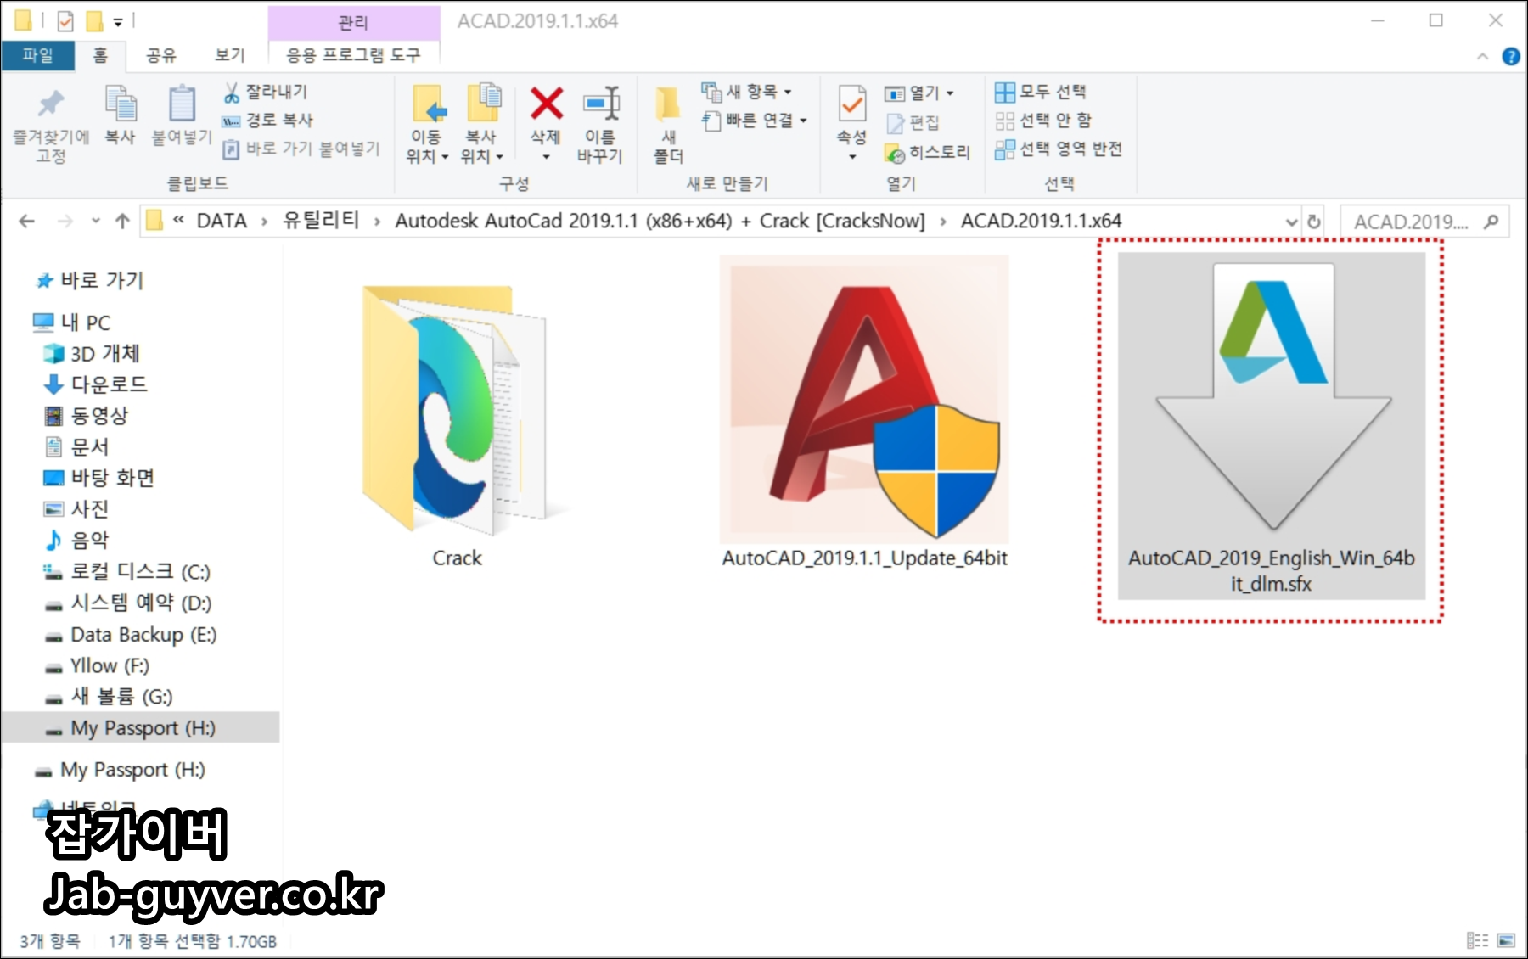This screenshot has width=1528, height=959.
Task: Open 사진 (Pictures) in sidebar
Action: tap(77, 509)
